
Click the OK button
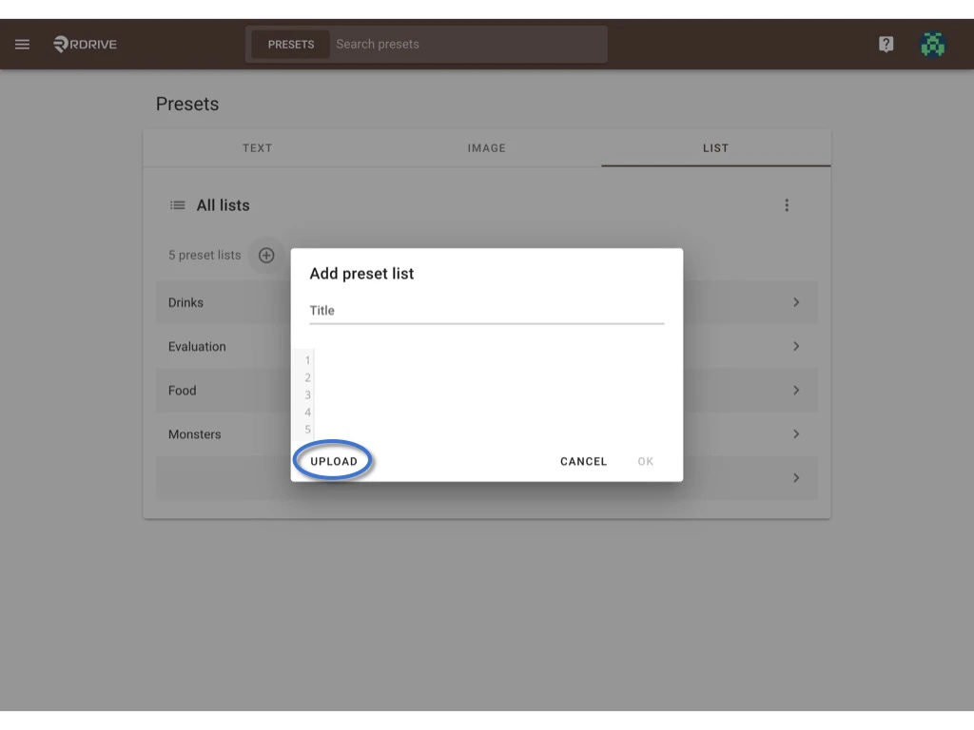point(645,461)
